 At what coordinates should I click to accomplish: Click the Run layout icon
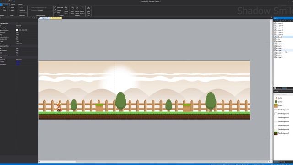click(x=72, y=8)
